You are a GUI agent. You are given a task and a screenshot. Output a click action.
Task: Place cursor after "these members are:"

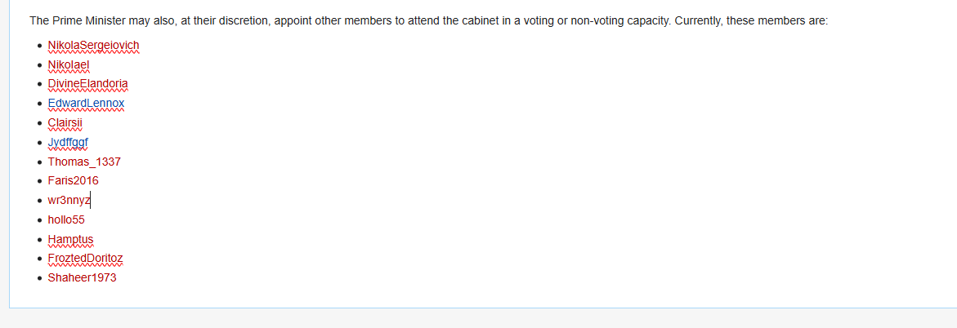[x=829, y=20]
